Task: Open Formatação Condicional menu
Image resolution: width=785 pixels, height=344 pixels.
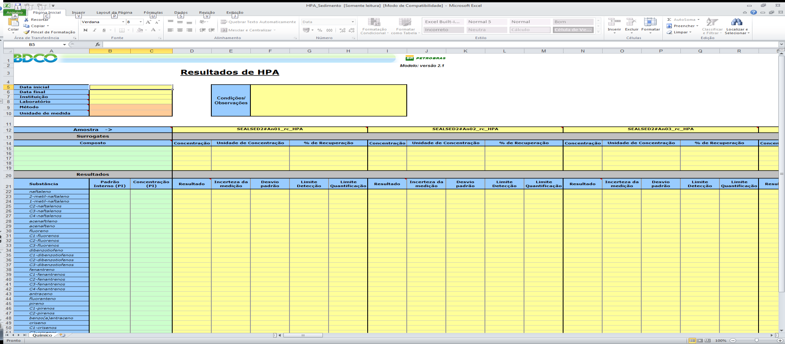Action: click(374, 26)
